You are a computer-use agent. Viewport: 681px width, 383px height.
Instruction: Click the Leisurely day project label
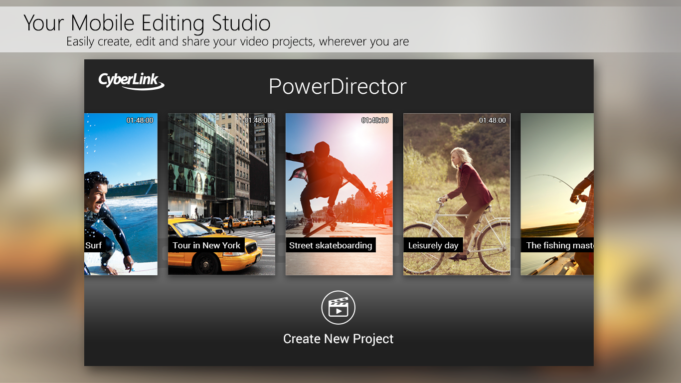[433, 245]
